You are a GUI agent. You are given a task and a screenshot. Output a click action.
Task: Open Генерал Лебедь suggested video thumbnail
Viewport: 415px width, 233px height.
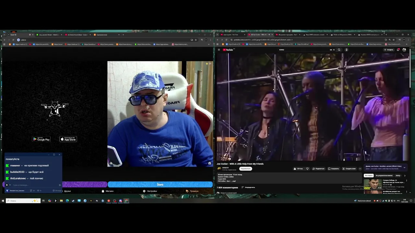373,184
